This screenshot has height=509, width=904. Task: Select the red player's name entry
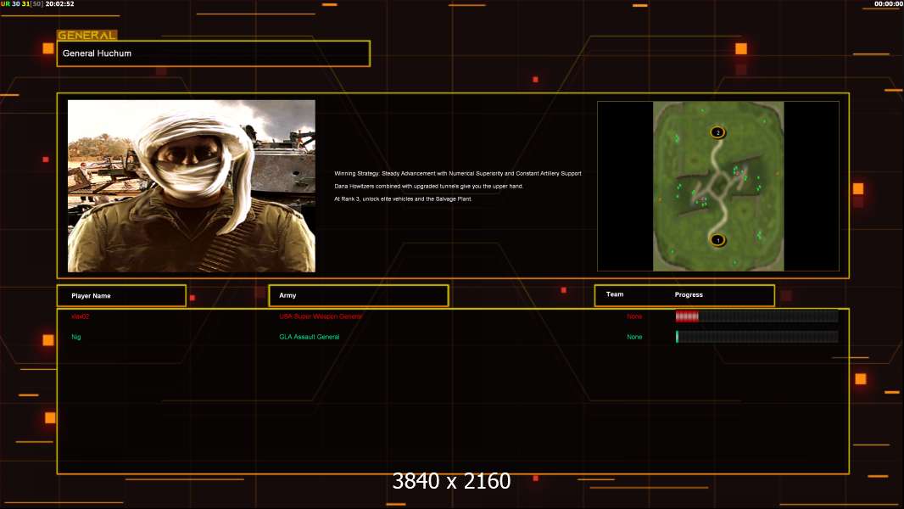pos(80,316)
